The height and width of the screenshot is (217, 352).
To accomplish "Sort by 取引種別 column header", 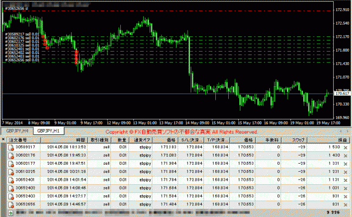I will coord(99,140).
